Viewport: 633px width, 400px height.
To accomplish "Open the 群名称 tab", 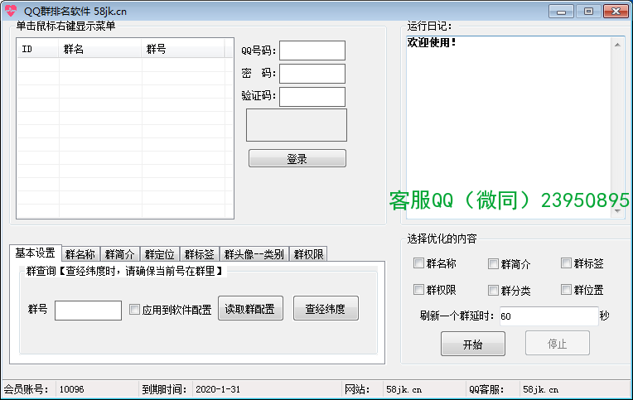I will (80, 254).
